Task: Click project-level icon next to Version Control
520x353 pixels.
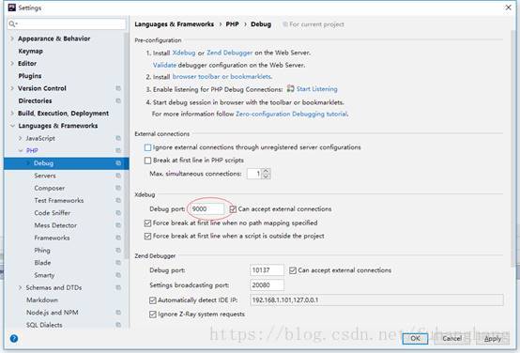Action: tap(118, 88)
